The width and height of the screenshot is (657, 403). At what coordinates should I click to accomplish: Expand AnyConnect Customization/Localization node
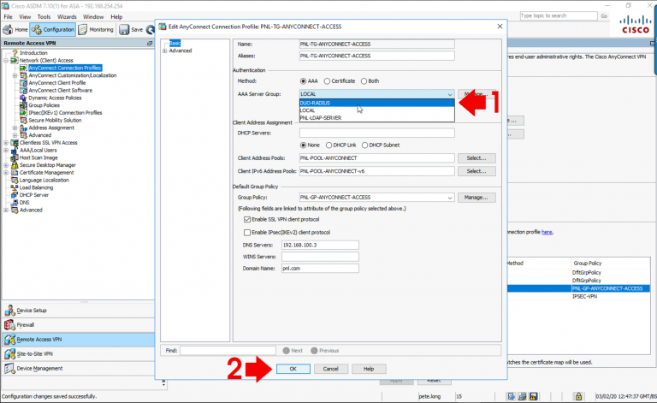(x=15, y=75)
